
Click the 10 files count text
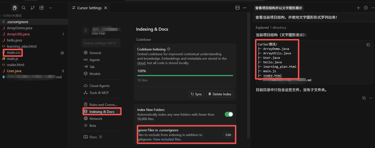tap(142, 80)
